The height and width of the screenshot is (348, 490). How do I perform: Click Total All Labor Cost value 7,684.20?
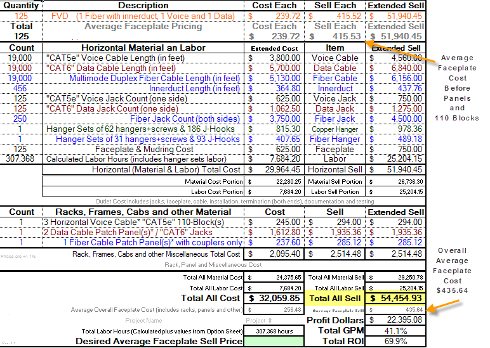tap(274, 288)
